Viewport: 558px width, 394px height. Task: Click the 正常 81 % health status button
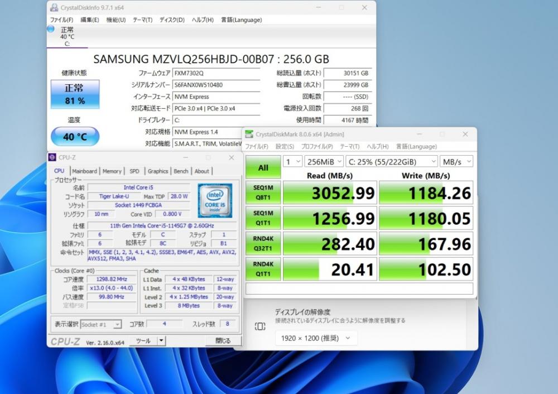75,94
